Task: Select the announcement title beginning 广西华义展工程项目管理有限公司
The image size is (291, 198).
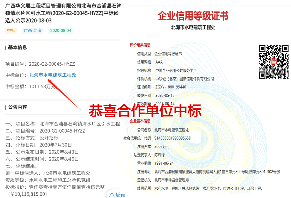Action: [63, 13]
